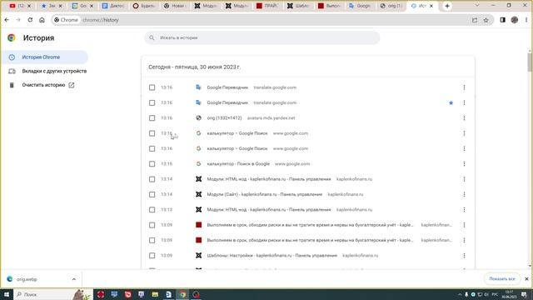Reload the history page
This screenshot has height=300, width=533.
30,20
